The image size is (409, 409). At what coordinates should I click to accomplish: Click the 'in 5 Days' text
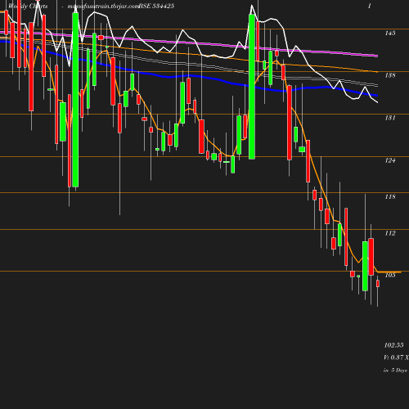(395, 371)
